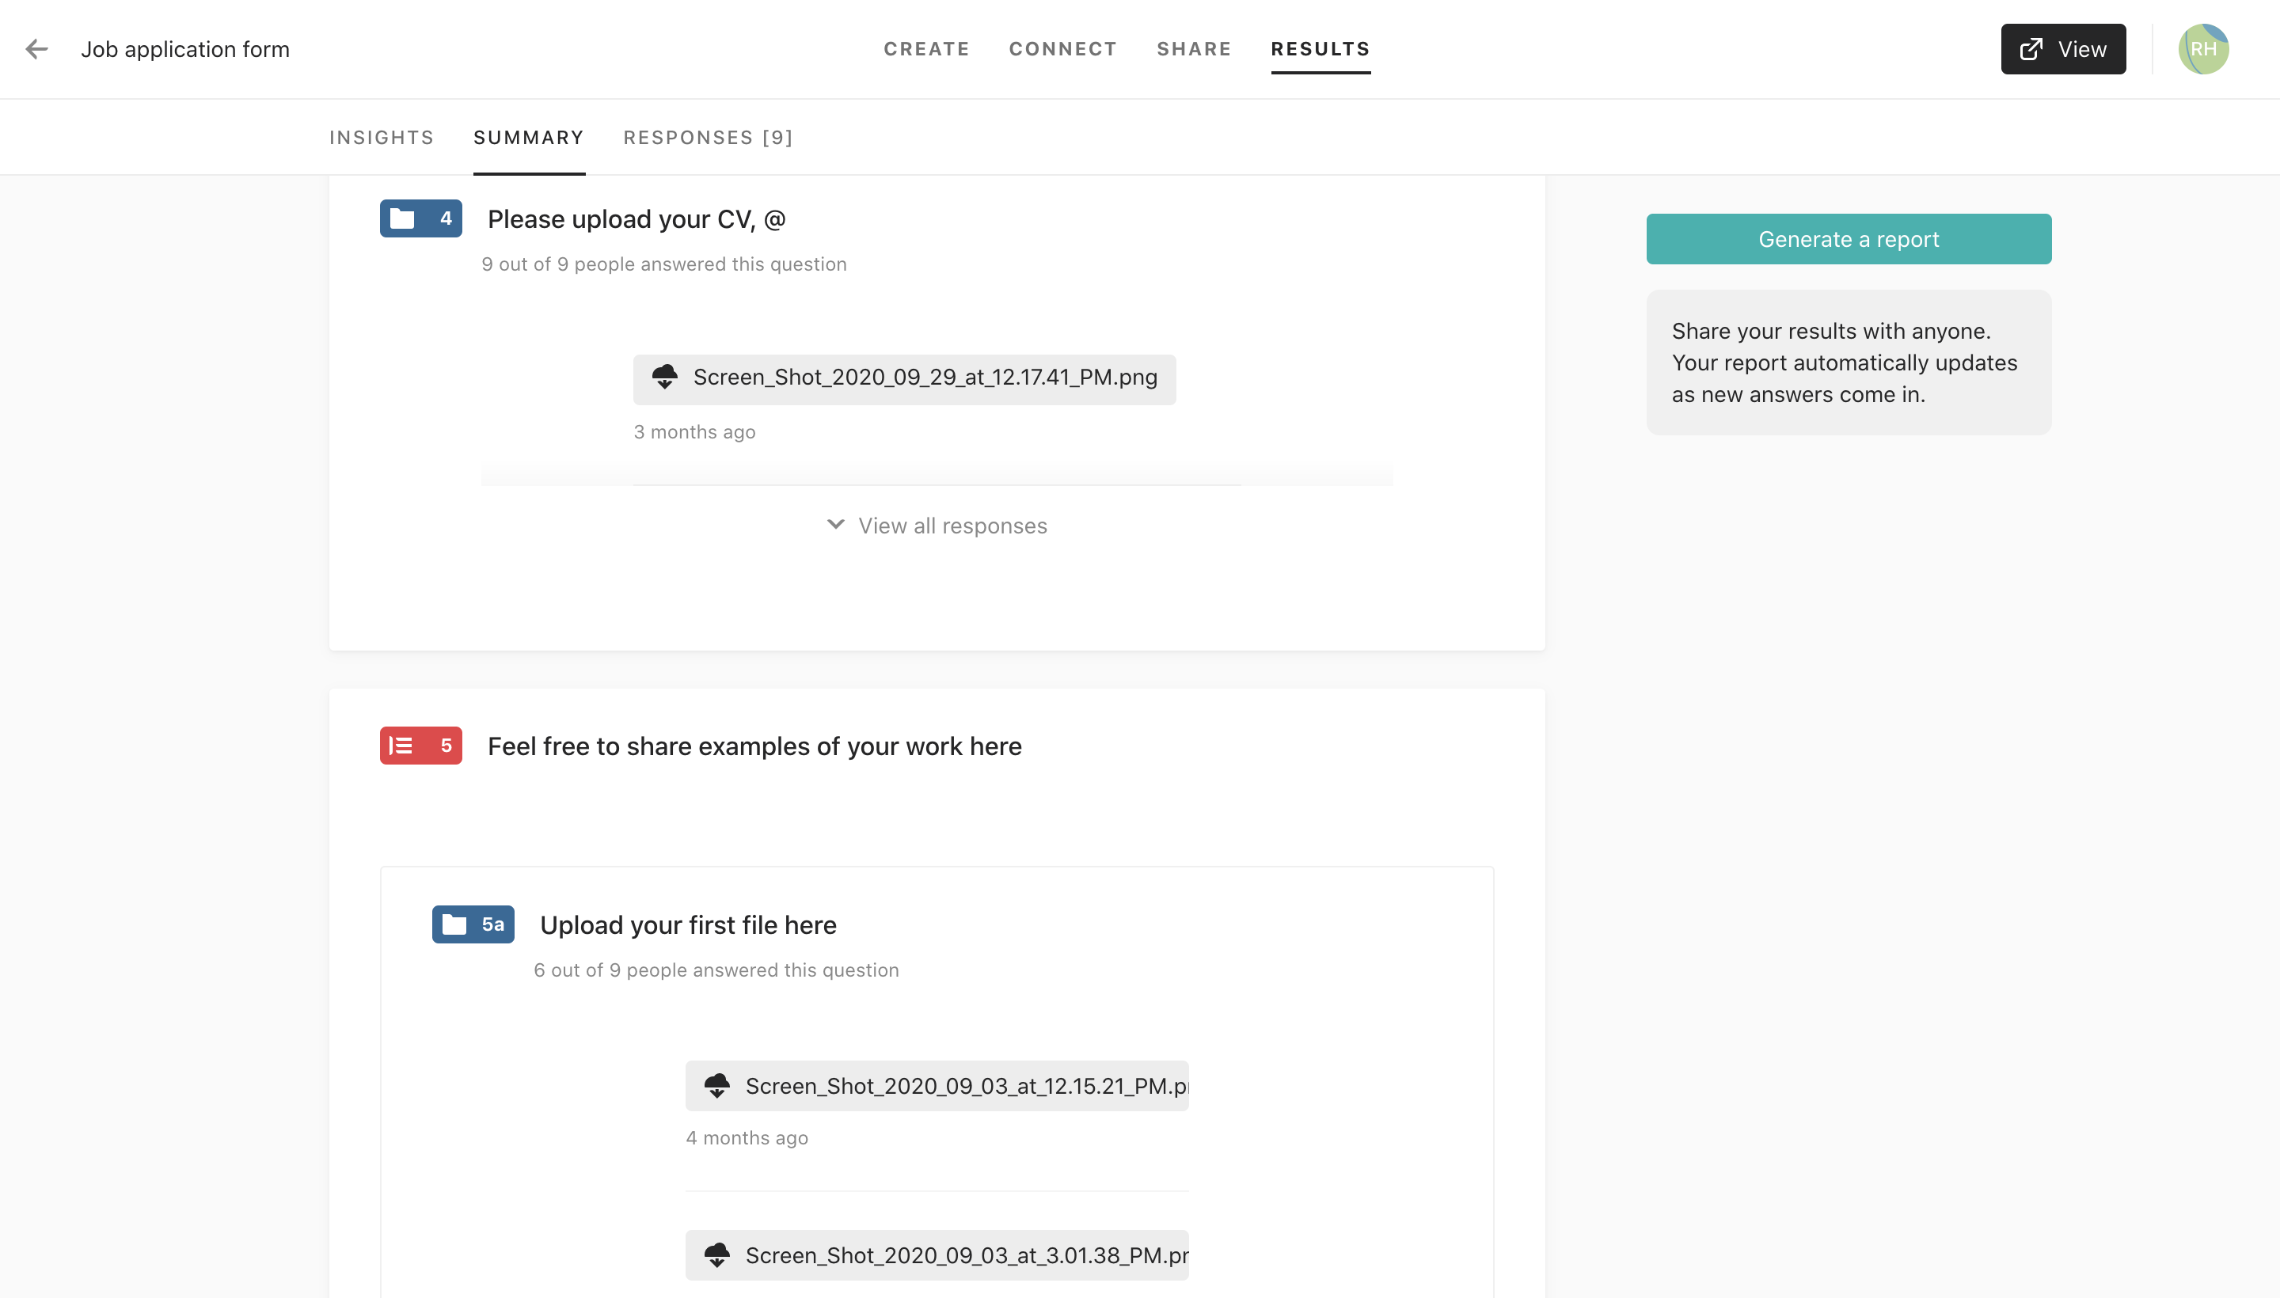Open the RH user avatar menu

click(2203, 49)
